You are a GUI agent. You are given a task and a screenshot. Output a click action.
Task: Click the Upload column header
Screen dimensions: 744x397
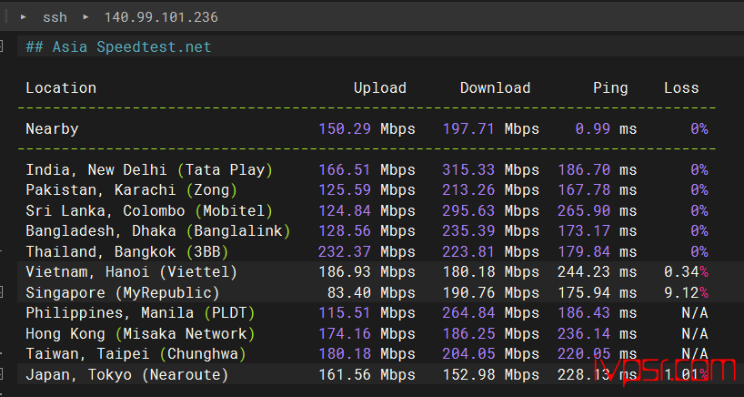379,88
